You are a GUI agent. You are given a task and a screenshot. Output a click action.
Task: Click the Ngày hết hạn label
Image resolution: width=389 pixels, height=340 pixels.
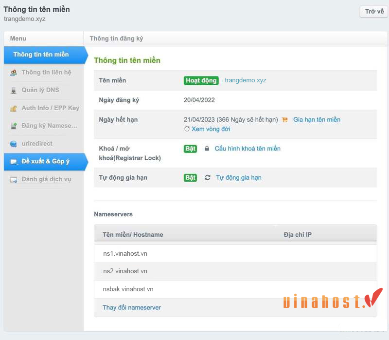[118, 119]
